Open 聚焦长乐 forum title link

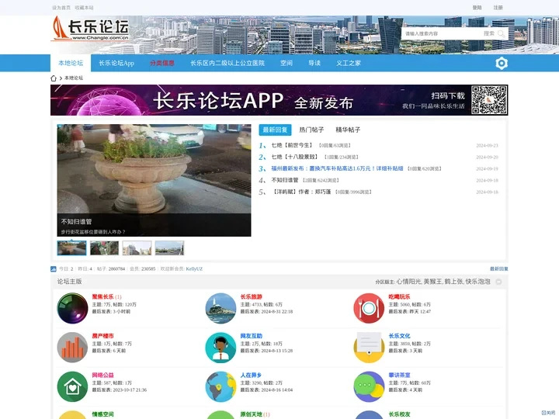[102, 296]
